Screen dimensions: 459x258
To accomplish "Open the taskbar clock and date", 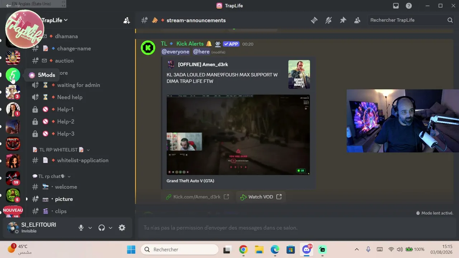I will 442,249.
